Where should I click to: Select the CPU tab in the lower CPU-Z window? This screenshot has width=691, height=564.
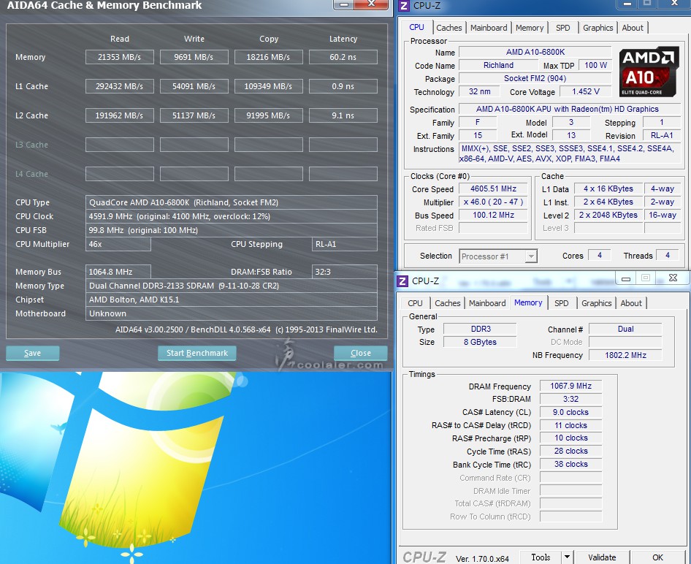(415, 303)
